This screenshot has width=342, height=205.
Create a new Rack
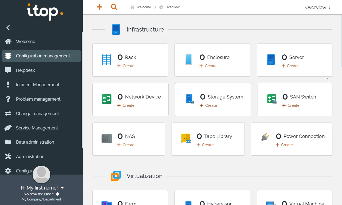coord(126,66)
